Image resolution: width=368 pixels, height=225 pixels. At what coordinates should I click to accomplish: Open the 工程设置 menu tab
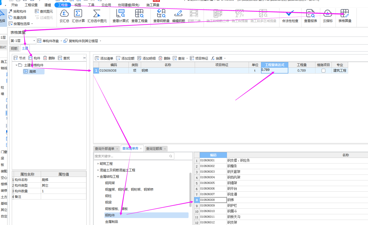pos(31,5)
